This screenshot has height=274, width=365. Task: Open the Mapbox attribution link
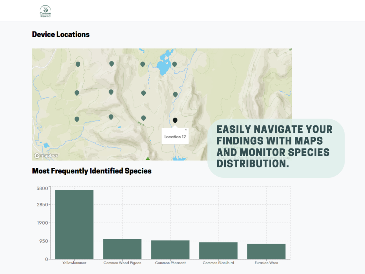(225, 157)
